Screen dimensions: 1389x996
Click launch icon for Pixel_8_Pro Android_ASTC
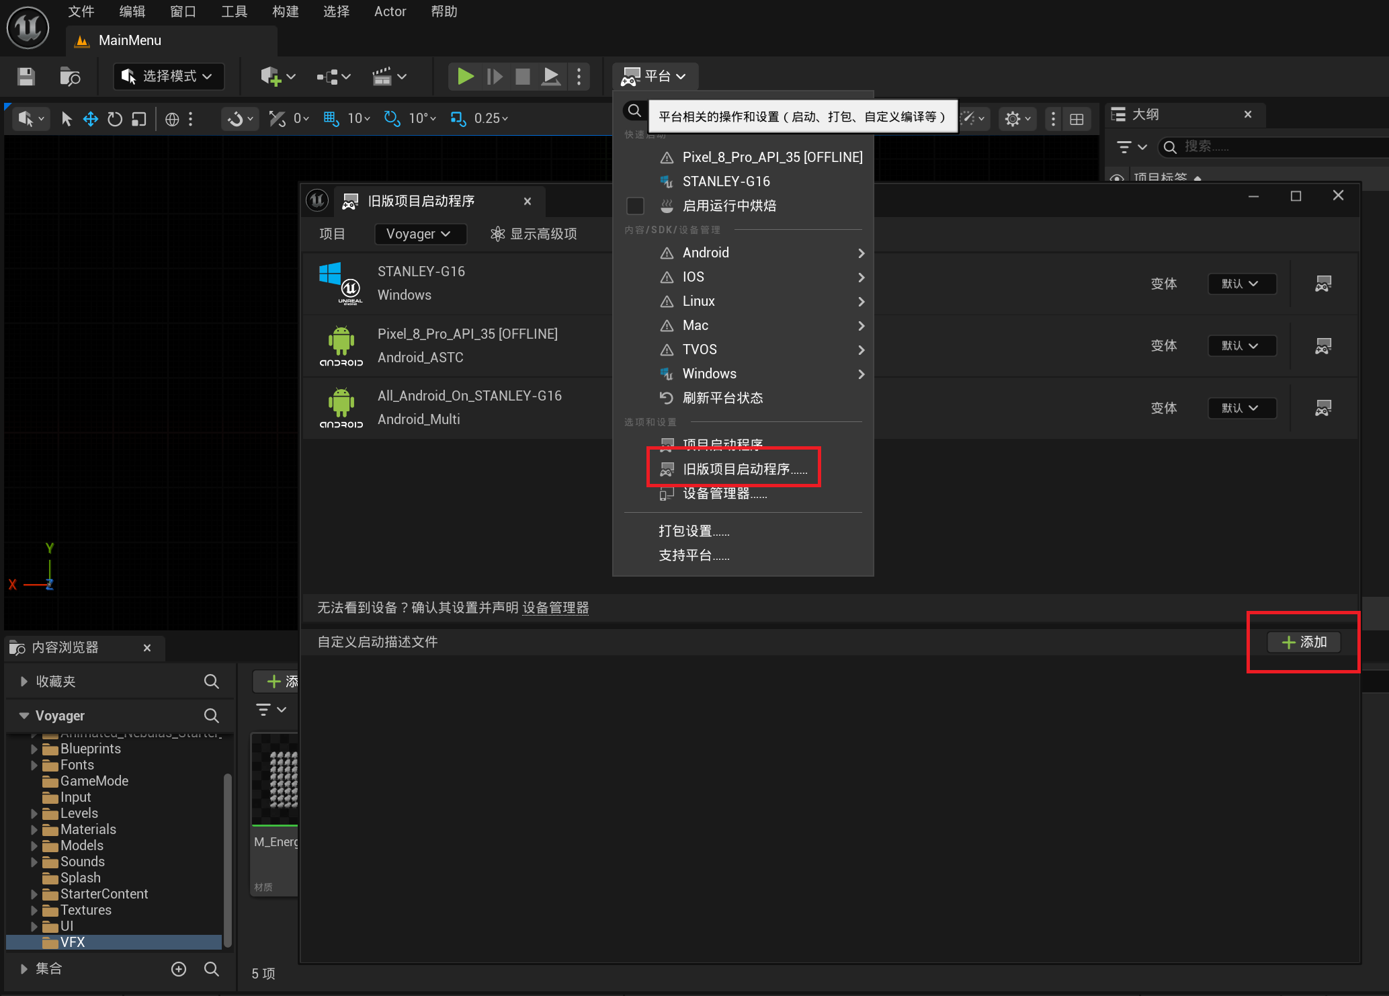[1322, 346]
